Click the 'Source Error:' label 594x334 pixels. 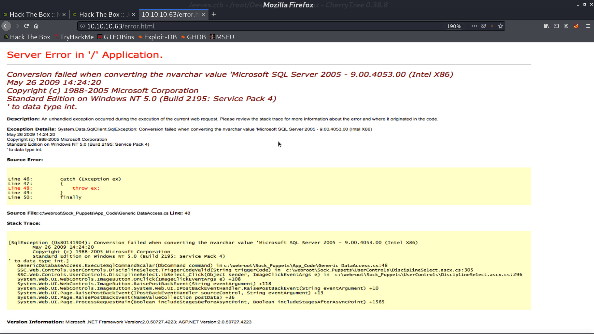25,160
